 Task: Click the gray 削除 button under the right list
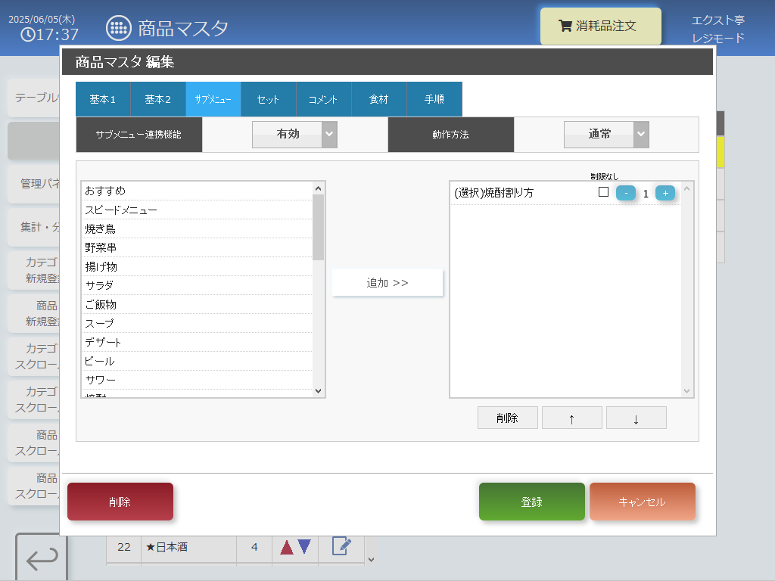[508, 418]
